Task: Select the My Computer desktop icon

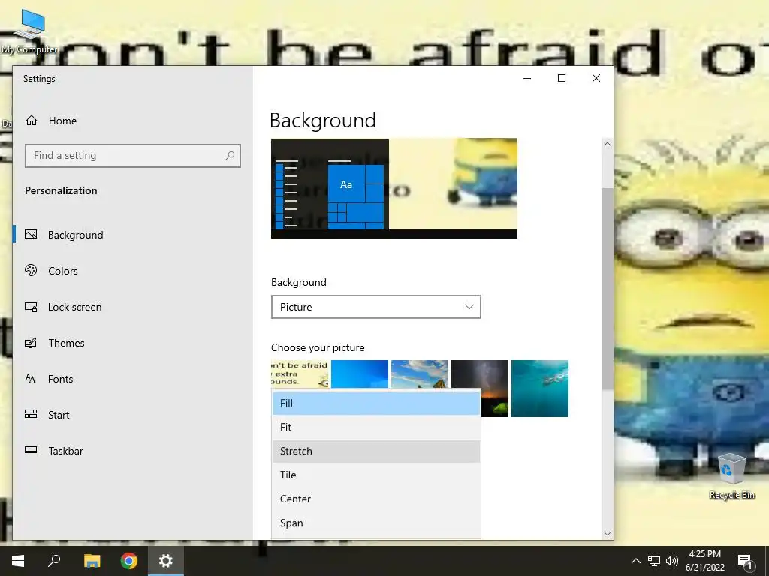Action: pos(29,32)
